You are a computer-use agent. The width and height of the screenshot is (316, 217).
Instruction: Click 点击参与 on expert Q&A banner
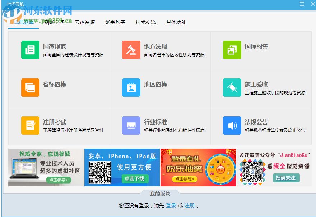point(59,180)
